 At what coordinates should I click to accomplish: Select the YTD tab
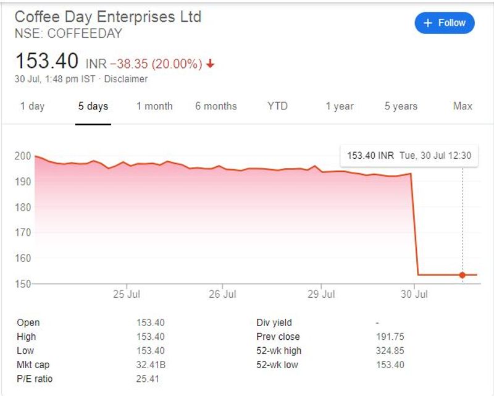pyautogui.click(x=278, y=106)
